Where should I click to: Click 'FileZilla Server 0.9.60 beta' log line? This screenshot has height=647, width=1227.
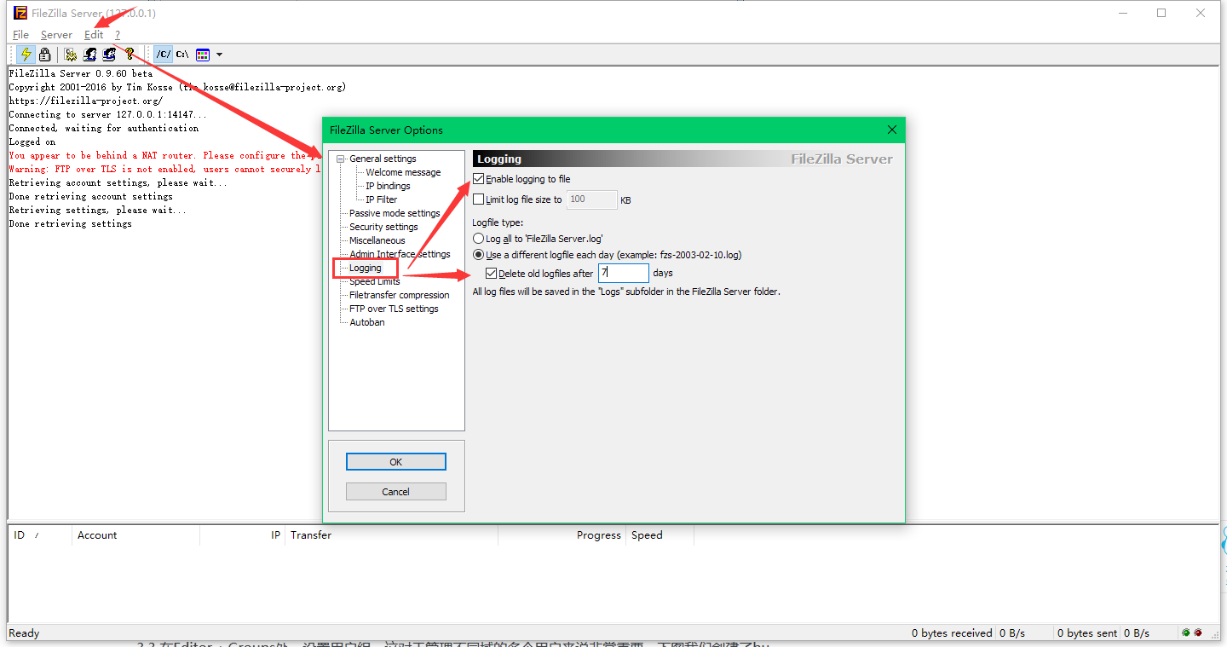tap(81, 73)
